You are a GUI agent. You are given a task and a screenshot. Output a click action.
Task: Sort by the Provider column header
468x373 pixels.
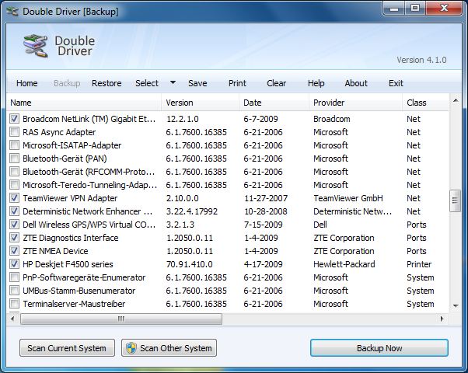click(x=355, y=103)
